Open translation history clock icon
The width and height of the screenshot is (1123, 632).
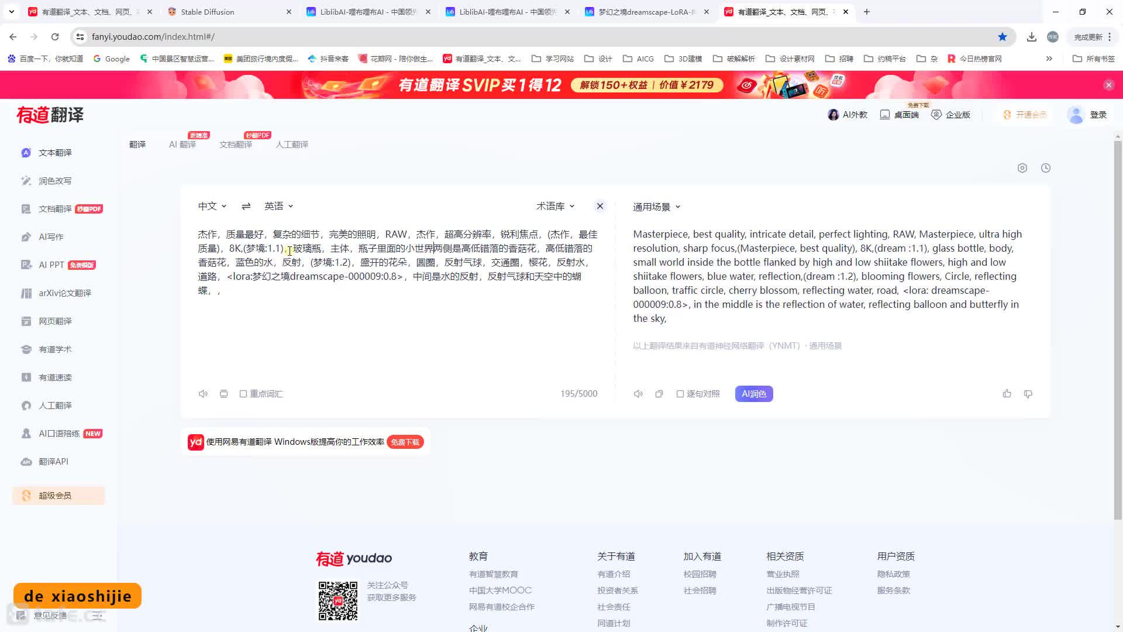point(1046,168)
